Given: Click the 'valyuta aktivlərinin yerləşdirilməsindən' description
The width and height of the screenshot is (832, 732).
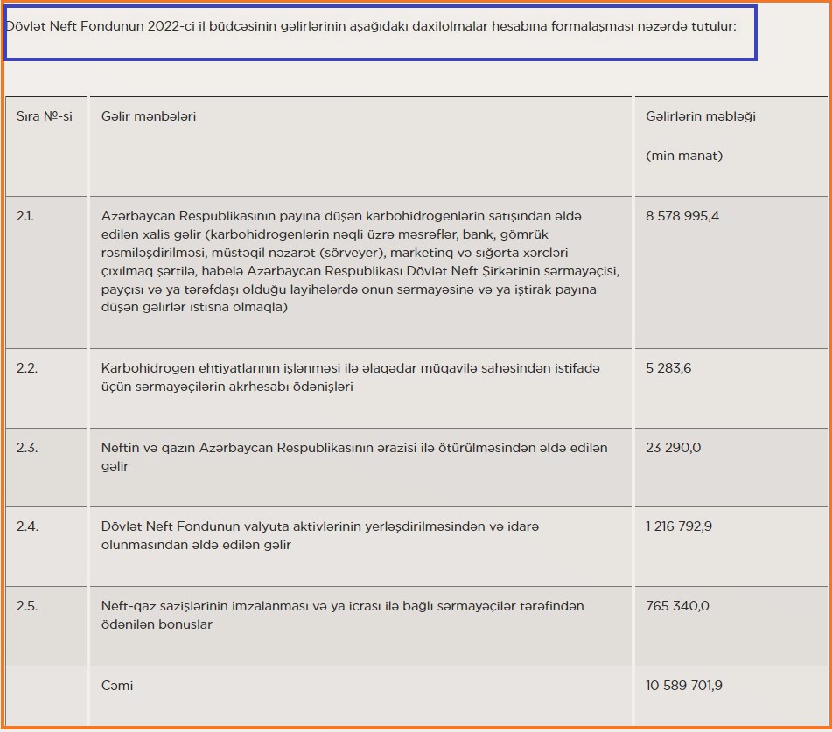Looking at the screenshot, I should pos(320,536).
